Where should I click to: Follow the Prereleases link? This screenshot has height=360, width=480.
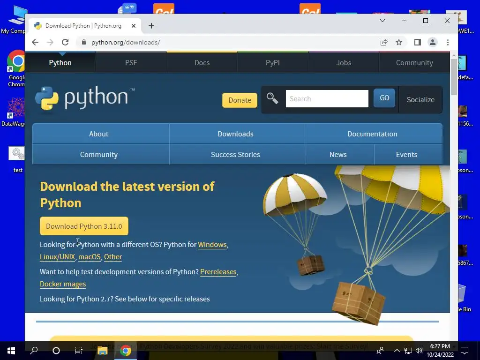[x=218, y=272]
